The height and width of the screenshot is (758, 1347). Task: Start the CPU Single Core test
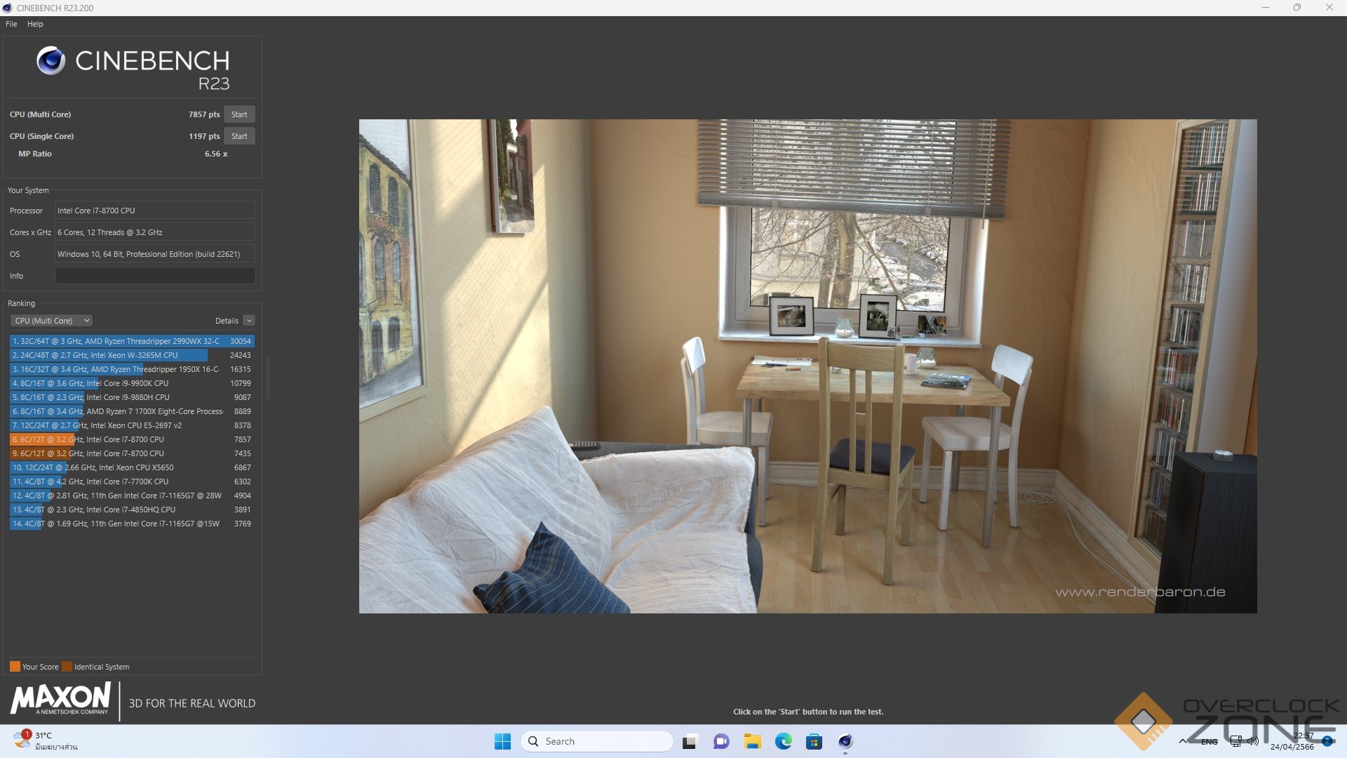(x=239, y=136)
